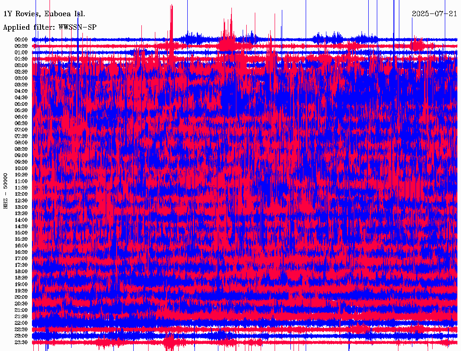This screenshot has width=461, height=351.
Task: Click the 23:30 time label
Action: tap(21, 342)
